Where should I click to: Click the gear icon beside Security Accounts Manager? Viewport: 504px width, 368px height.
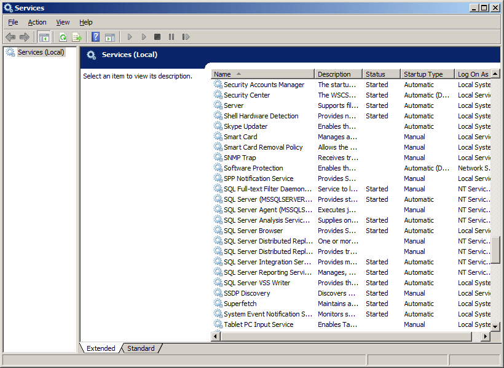click(x=218, y=85)
